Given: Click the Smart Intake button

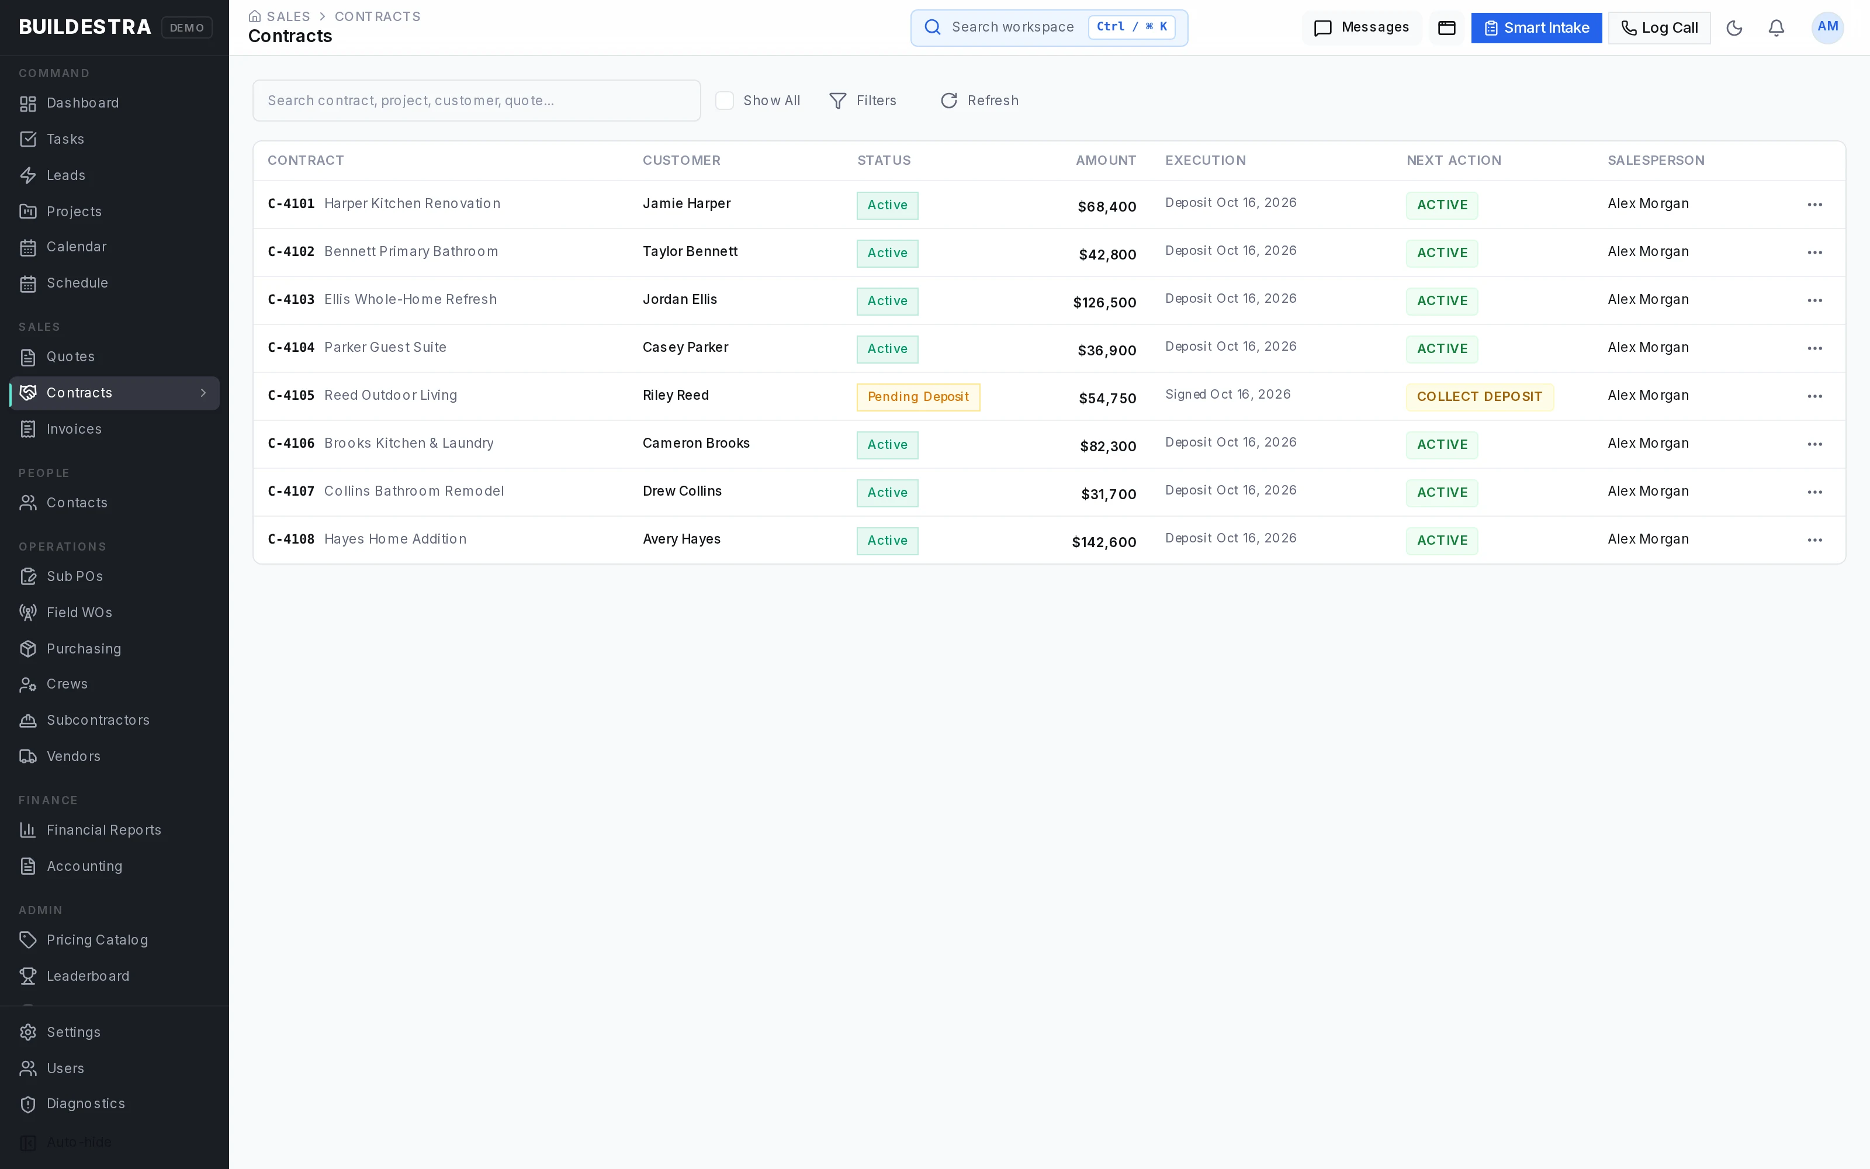Looking at the screenshot, I should tap(1536, 28).
